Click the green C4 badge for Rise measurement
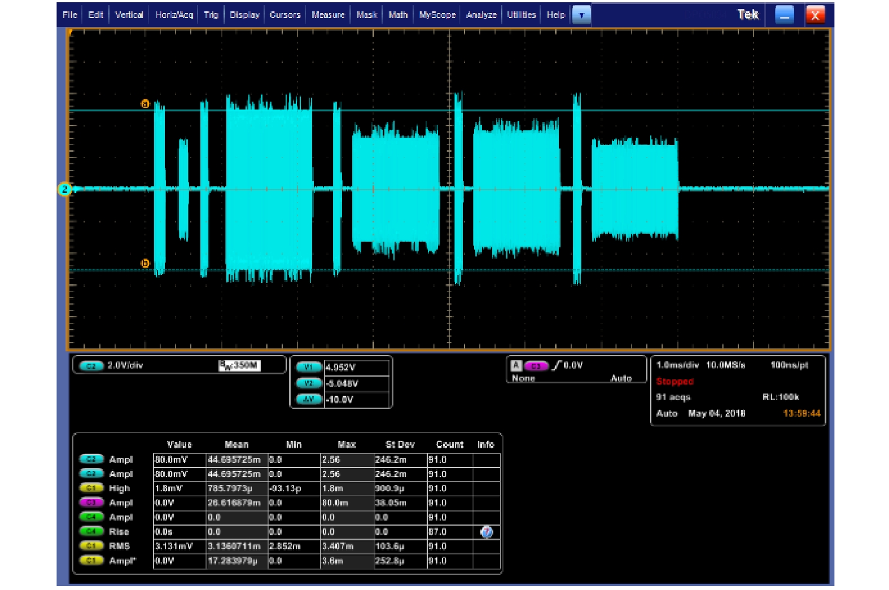 click(x=91, y=532)
